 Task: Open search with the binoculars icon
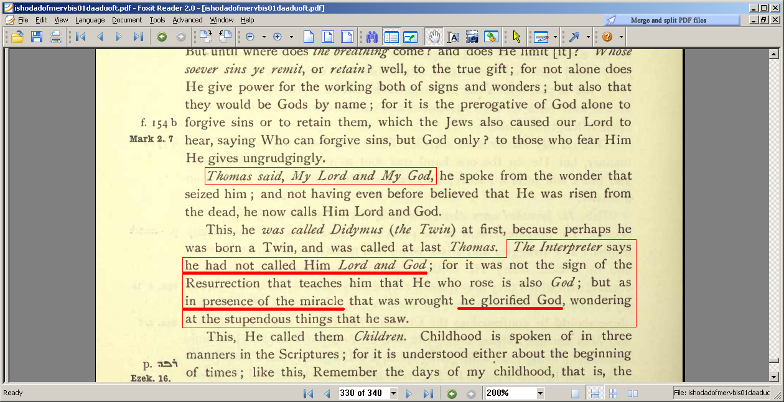coord(372,37)
